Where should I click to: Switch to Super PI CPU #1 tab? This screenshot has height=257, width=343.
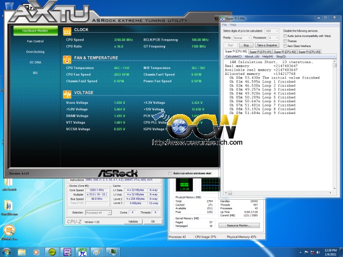[260, 52]
